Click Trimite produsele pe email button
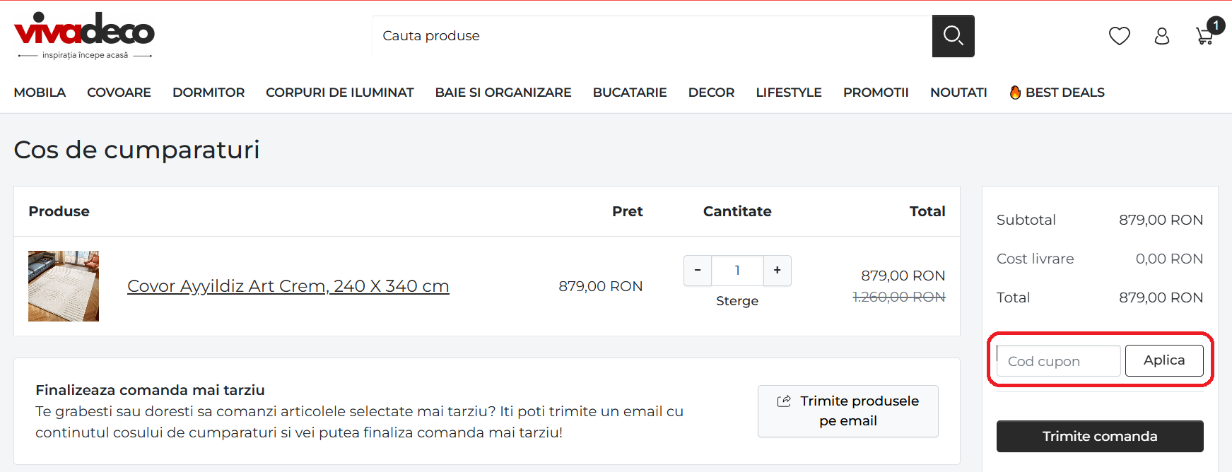Viewport: 1232px width, 472px height. click(847, 411)
